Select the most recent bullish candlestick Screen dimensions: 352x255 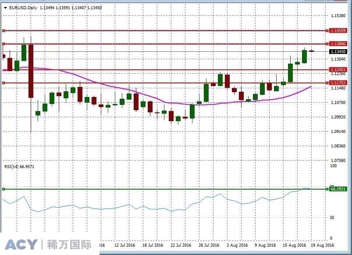click(304, 56)
